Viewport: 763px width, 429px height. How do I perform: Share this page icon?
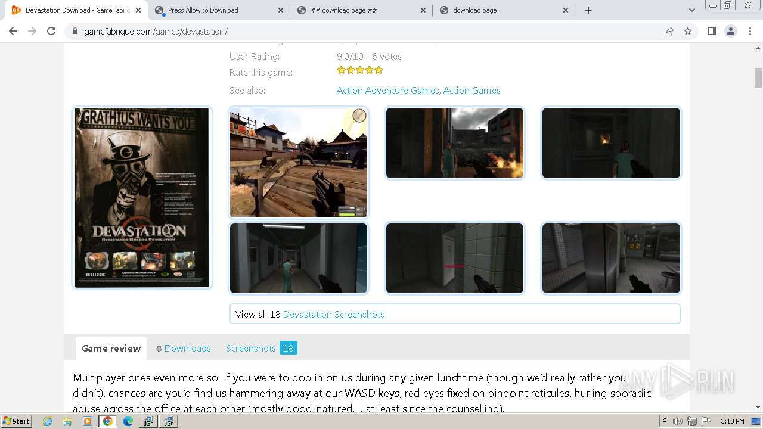pyautogui.click(x=669, y=31)
